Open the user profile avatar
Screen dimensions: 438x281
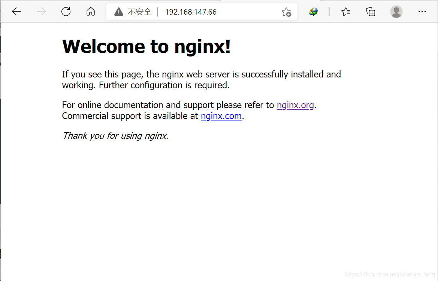coord(396,12)
